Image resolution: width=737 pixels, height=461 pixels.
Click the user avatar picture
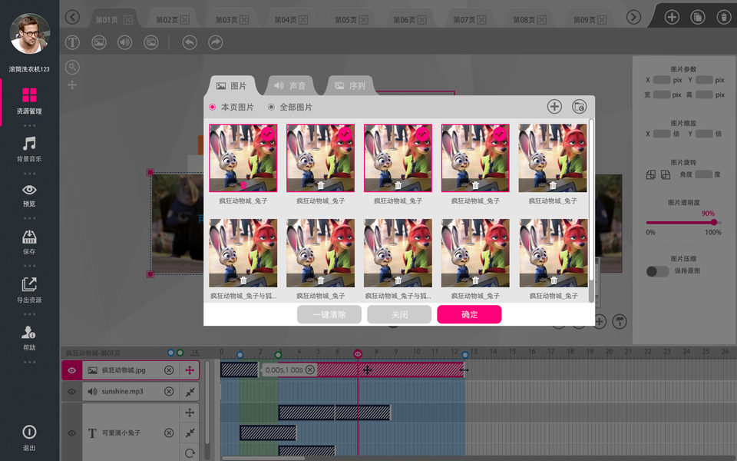[x=30, y=34]
